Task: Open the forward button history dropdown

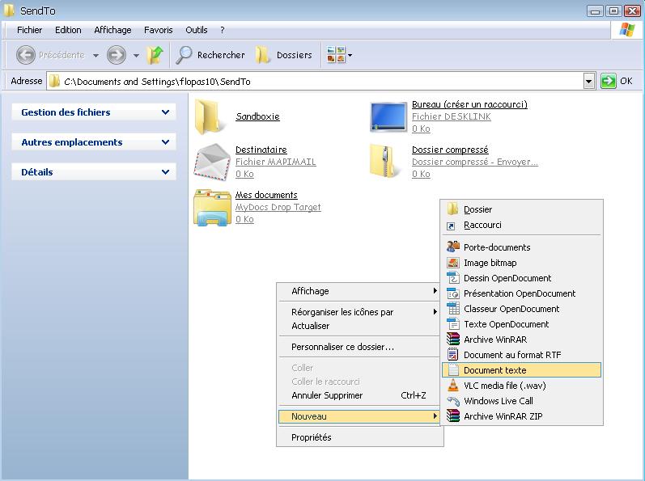Action: 136,56
